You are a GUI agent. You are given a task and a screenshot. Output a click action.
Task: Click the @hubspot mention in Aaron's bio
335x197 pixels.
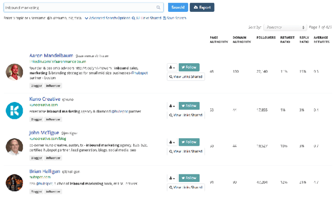[139, 73]
